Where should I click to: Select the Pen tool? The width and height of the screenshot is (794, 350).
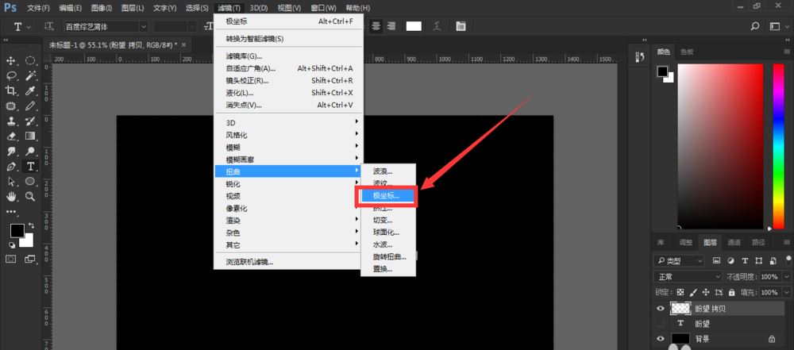(x=11, y=166)
